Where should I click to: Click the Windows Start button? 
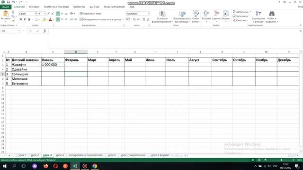tap(5, 166)
